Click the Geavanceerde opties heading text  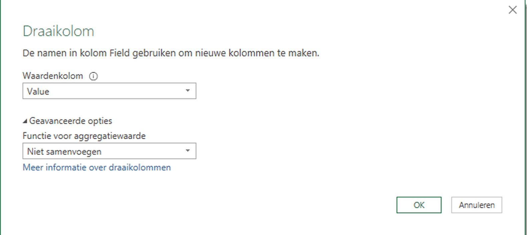(x=70, y=121)
